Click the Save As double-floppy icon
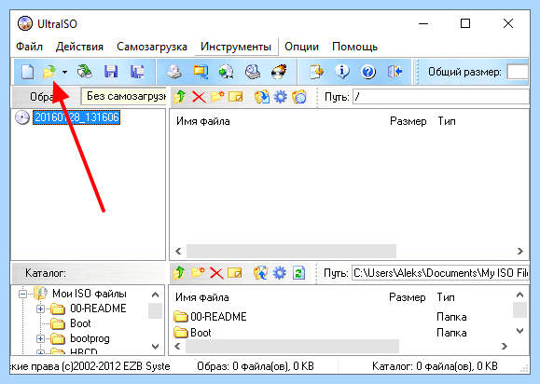 [x=137, y=72]
